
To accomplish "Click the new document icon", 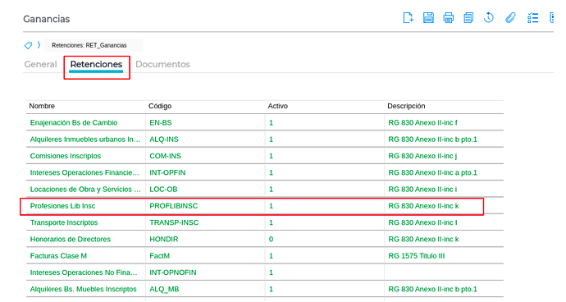I will tap(408, 18).
